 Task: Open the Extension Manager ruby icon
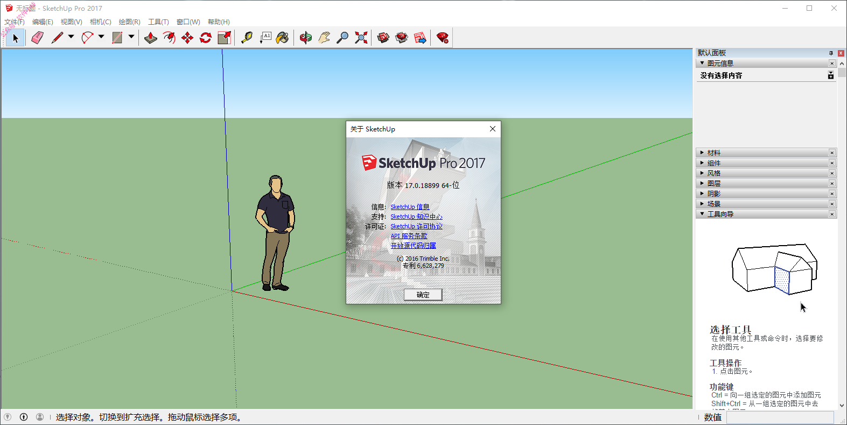pyautogui.click(x=443, y=38)
